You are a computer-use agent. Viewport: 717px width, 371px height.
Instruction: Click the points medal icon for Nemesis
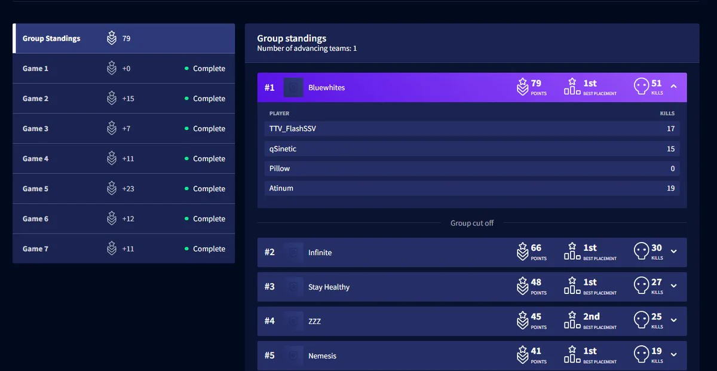(522, 355)
